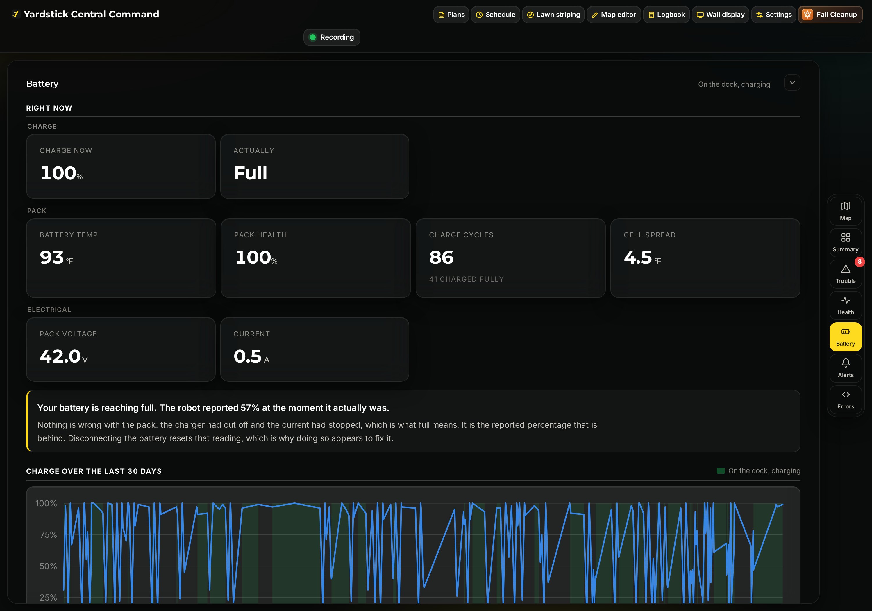Open the Map editor
872x611 pixels.
[x=614, y=15]
